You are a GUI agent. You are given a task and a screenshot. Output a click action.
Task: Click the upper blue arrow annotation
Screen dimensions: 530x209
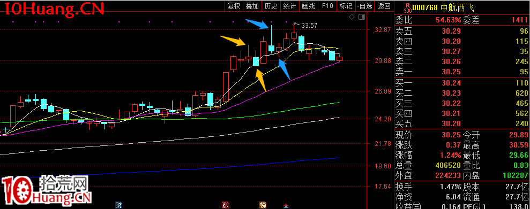[257, 24]
